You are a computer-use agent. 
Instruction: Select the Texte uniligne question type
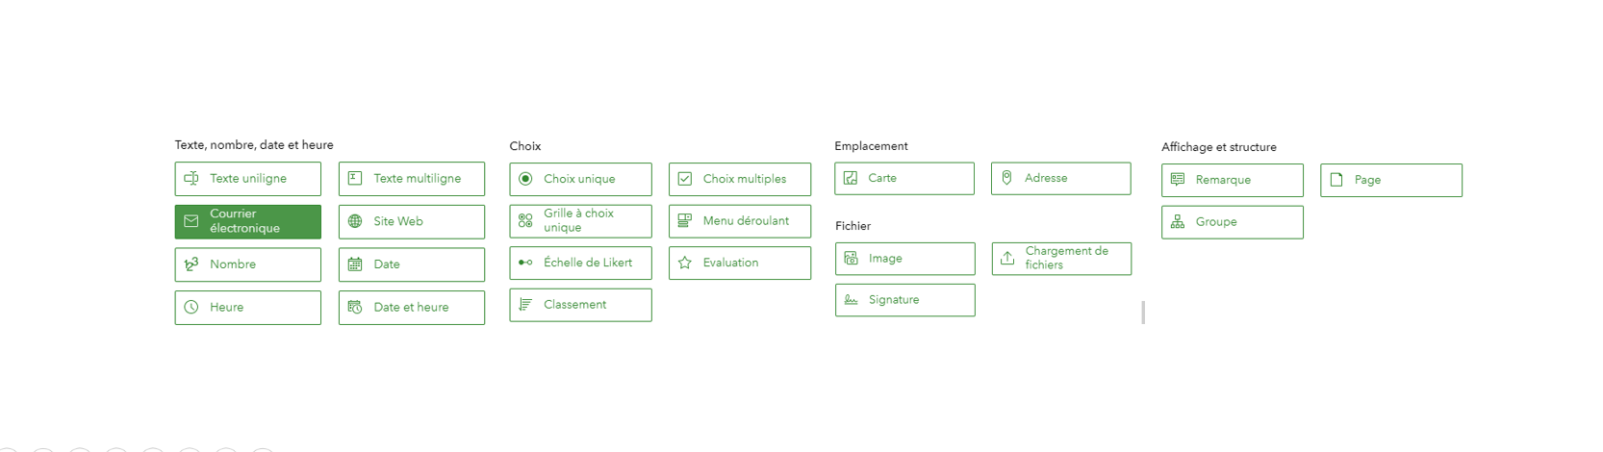coord(247,179)
